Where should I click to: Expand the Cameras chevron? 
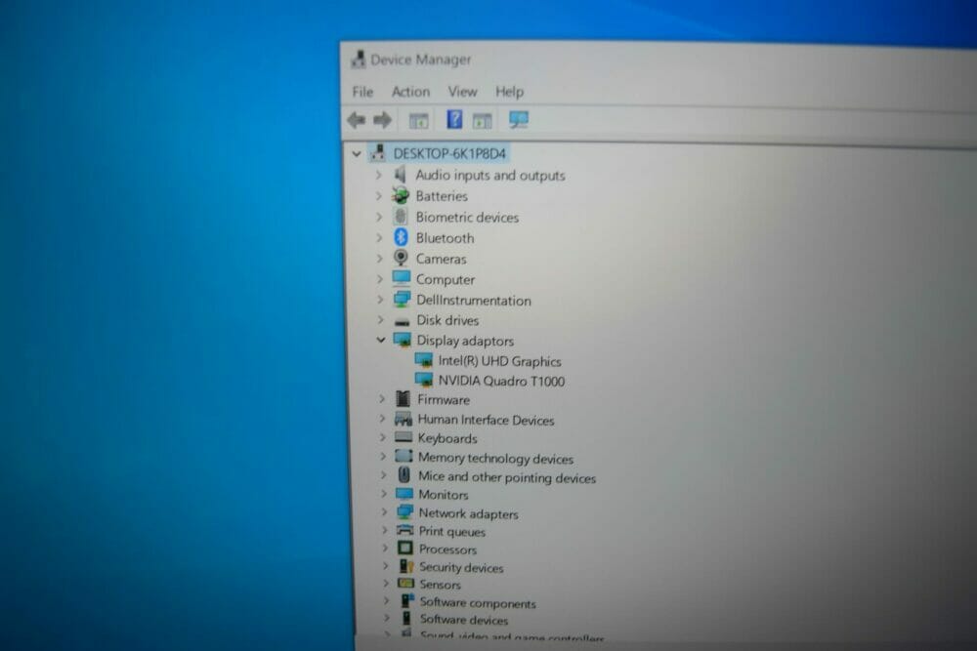point(379,259)
